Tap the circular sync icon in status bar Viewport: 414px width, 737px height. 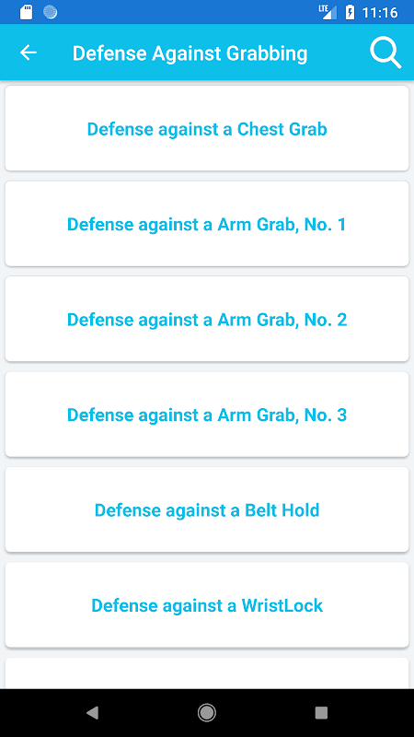click(51, 12)
